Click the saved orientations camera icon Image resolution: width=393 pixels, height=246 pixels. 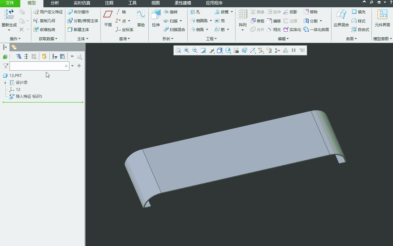point(236,50)
